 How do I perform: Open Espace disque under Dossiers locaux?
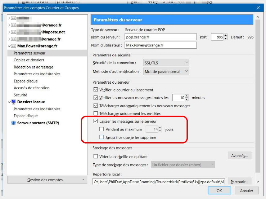(26, 116)
